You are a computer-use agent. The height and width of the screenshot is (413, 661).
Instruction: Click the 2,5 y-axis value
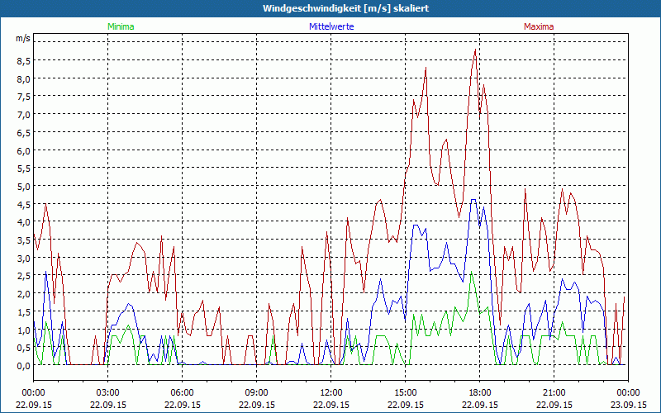(x=23, y=276)
